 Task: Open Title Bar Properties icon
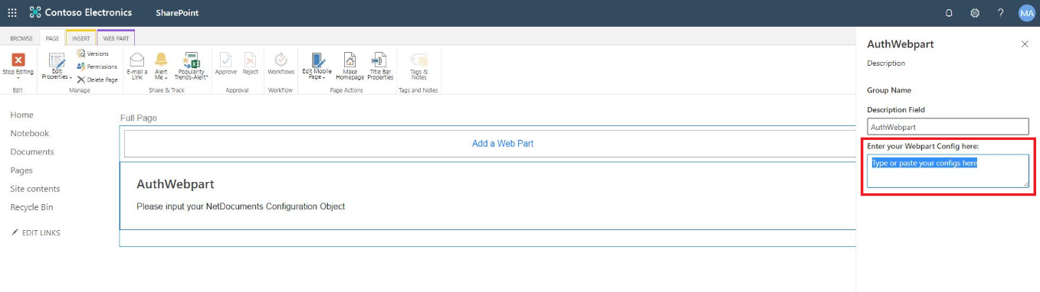click(379, 60)
